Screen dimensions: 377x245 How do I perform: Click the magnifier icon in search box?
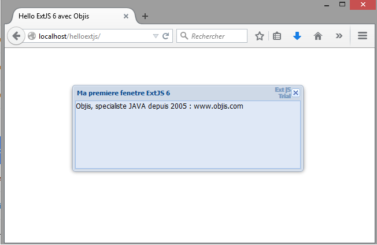(x=184, y=36)
